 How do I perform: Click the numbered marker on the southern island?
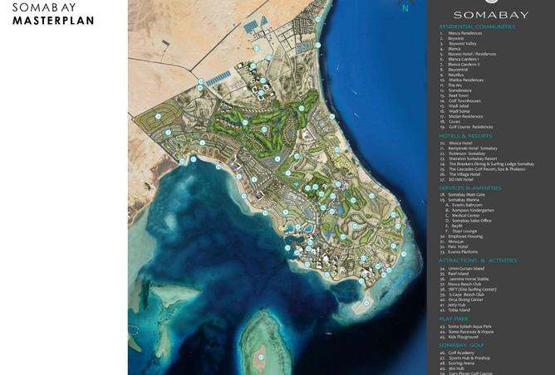click(x=261, y=357)
